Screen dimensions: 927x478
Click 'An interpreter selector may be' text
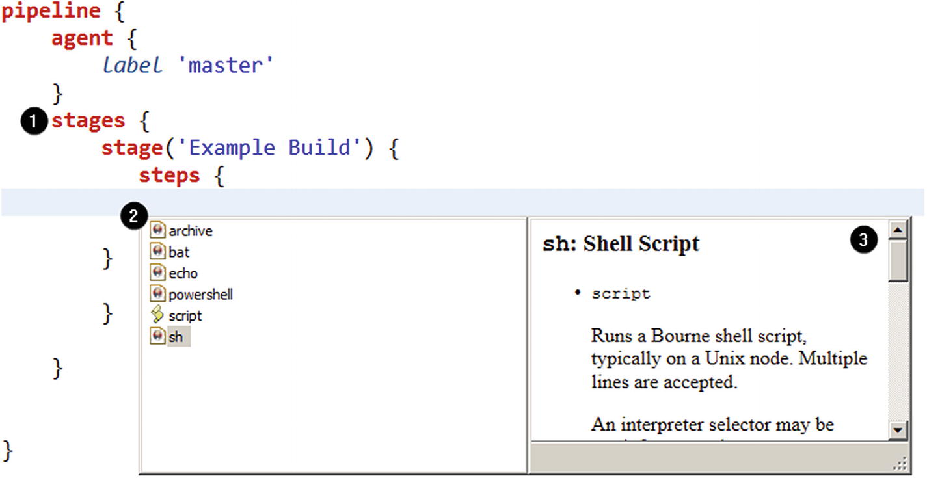tap(712, 425)
